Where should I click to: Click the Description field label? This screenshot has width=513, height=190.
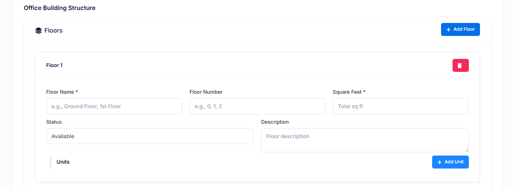275,122
